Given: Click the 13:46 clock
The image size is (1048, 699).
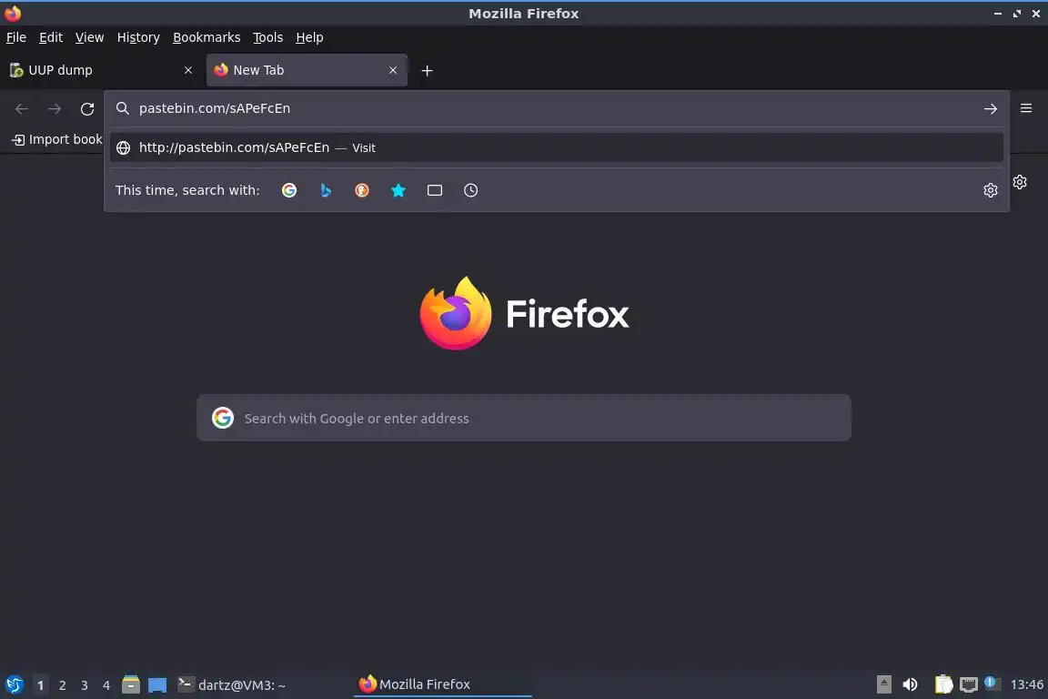Looking at the screenshot, I should point(1026,684).
